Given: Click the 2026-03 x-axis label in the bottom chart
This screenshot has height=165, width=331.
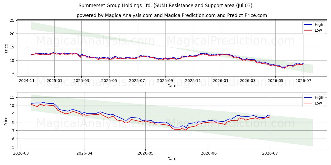Looking at the screenshot, I should [21, 153].
